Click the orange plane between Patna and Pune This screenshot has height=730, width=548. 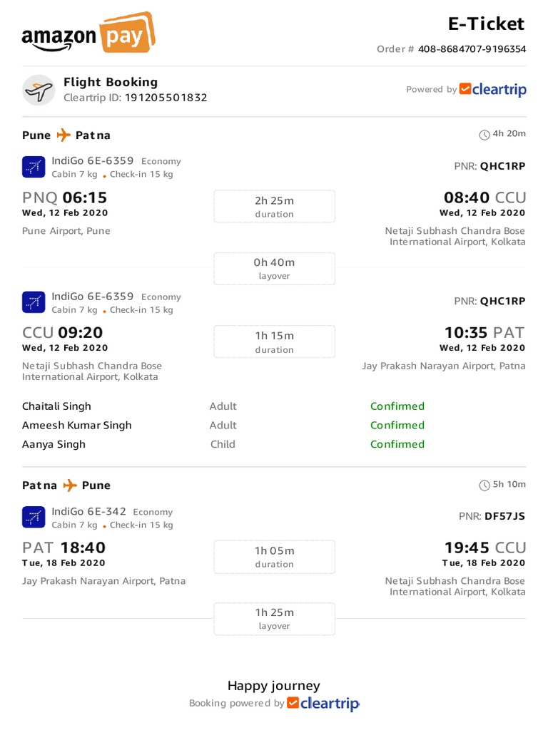click(70, 485)
